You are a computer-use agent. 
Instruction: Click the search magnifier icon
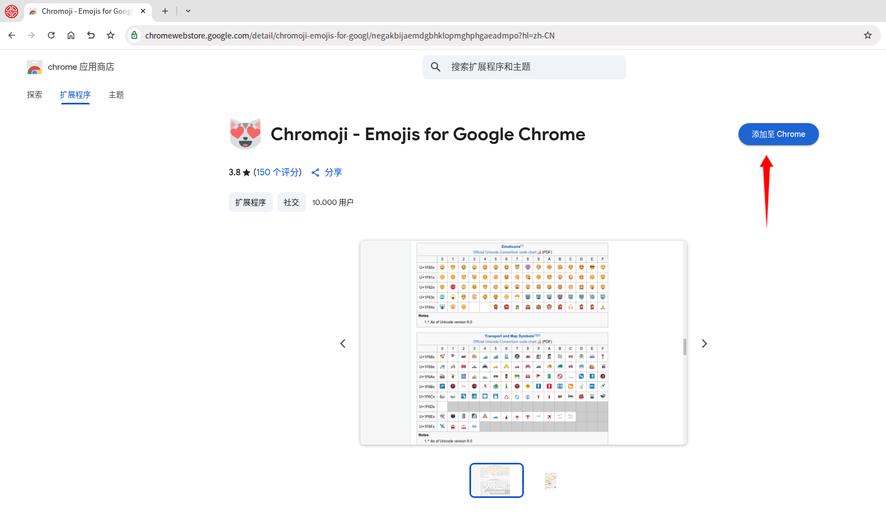tap(435, 67)
